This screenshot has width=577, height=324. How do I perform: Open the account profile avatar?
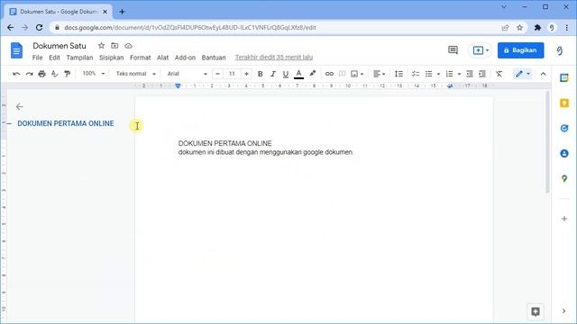(x=560, y=50)
